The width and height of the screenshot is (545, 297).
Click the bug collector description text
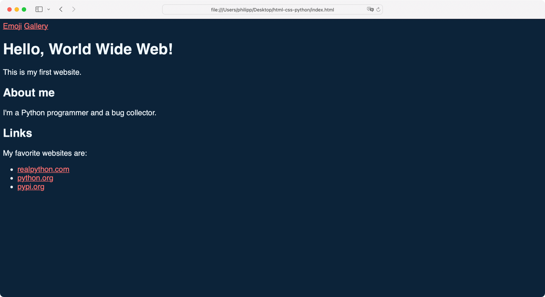[x=79, y=113]
